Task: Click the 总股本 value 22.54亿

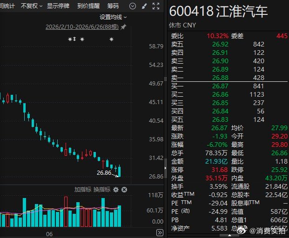Action: (276, 195)
